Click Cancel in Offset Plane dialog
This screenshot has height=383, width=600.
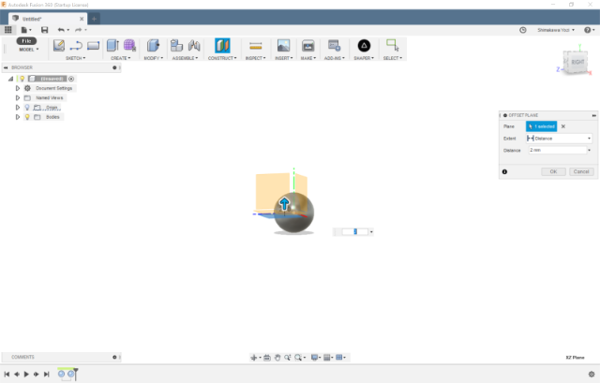pyautogui.click(x=581, y=171)
